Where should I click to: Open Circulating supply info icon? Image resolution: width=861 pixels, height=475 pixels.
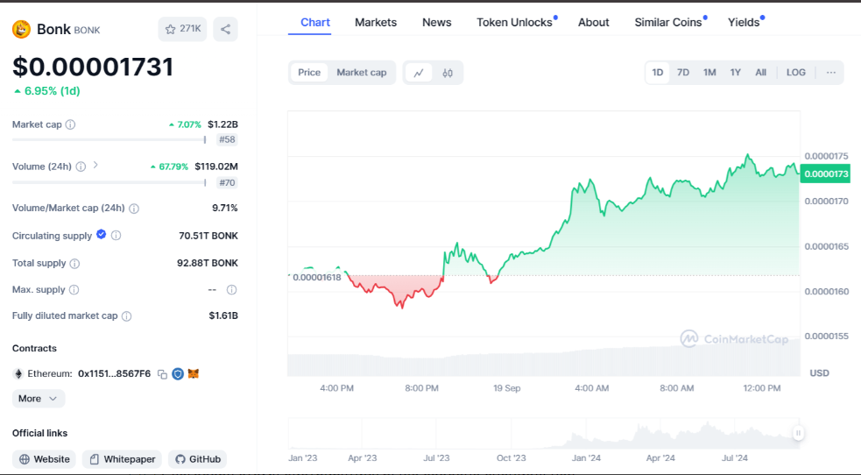(x=116, y=236)
